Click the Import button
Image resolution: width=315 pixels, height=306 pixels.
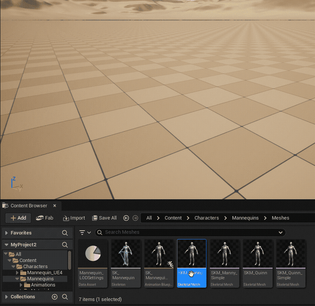pos(74,218)
